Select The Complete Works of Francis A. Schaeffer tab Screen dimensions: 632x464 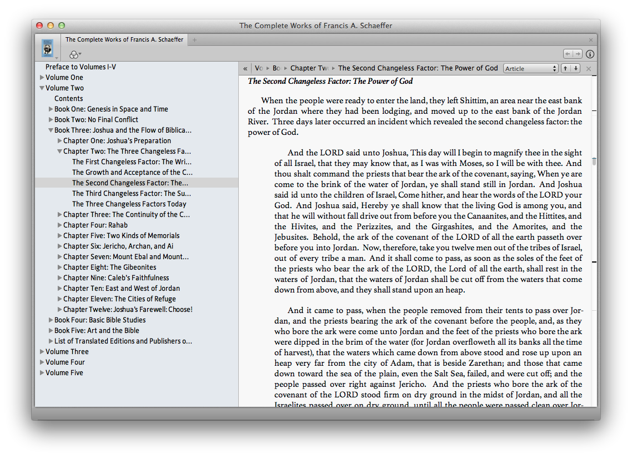pos(124,39)
